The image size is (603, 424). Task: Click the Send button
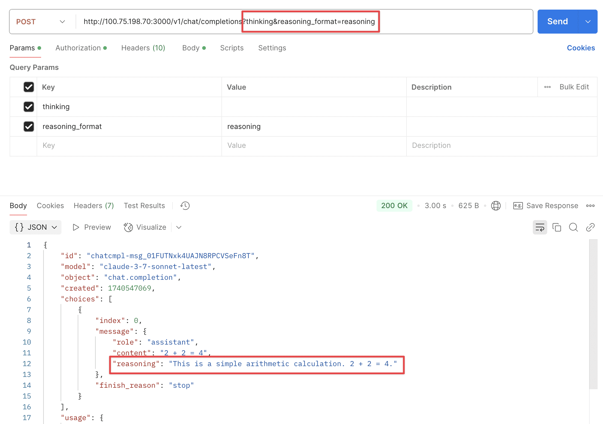pyautogui.click(x=557, y=22)
